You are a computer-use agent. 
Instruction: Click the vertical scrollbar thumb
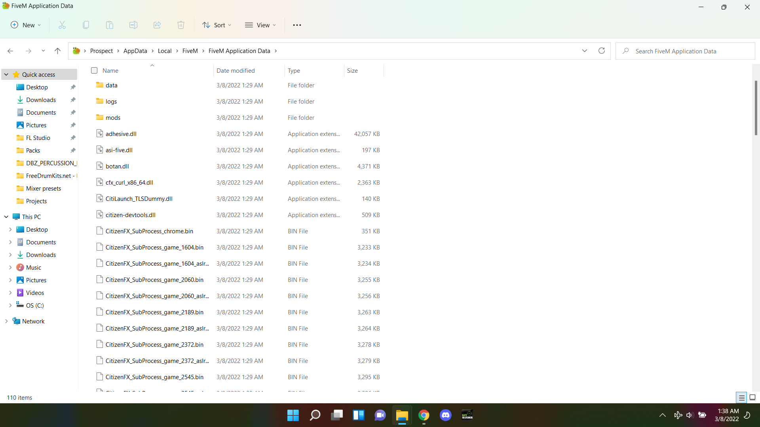pos(756,108)
